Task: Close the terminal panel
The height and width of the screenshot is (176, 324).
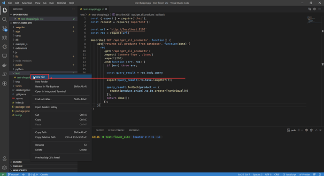Action: click(x=321, y=130)
